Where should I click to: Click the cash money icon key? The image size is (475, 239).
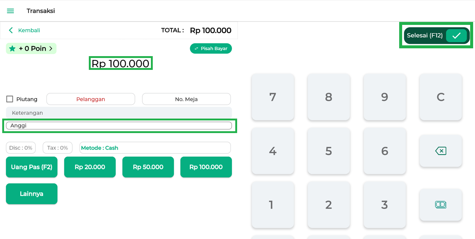tap(440, 204)
